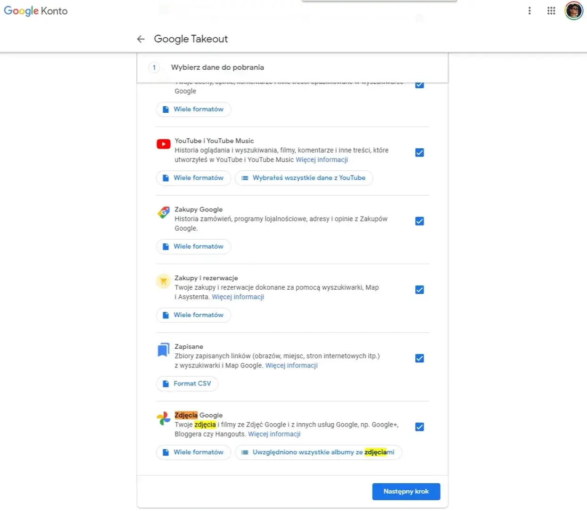Open Więcej informacji link under Zapisane
This screenshot has height=511, width=587.
[291, 365]
